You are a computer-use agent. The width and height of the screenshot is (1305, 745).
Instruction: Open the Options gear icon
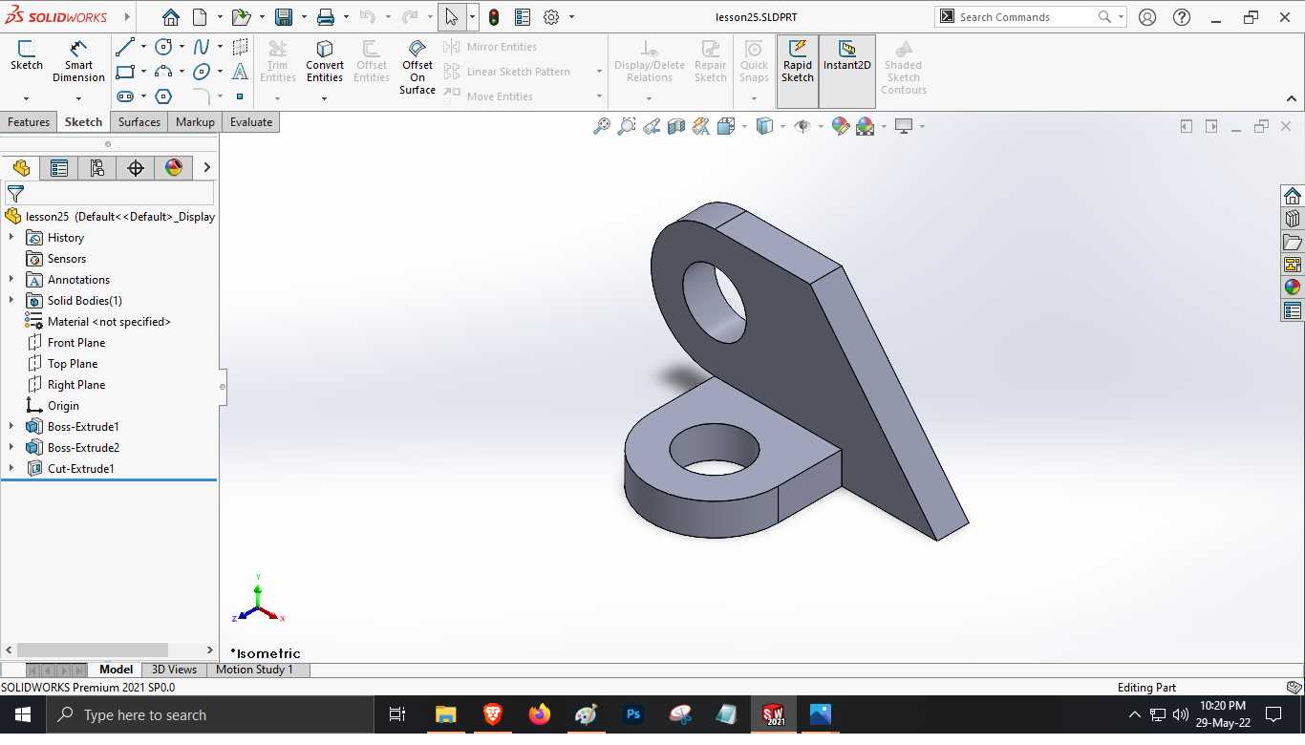[551, 17]
